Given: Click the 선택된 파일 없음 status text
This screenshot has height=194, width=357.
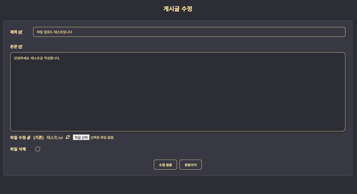Looking at the screenshot, I should [102, 138].
